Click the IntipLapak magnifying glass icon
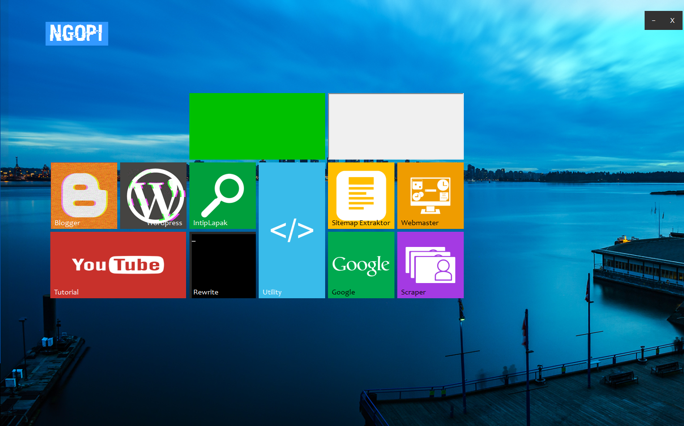 223,194
